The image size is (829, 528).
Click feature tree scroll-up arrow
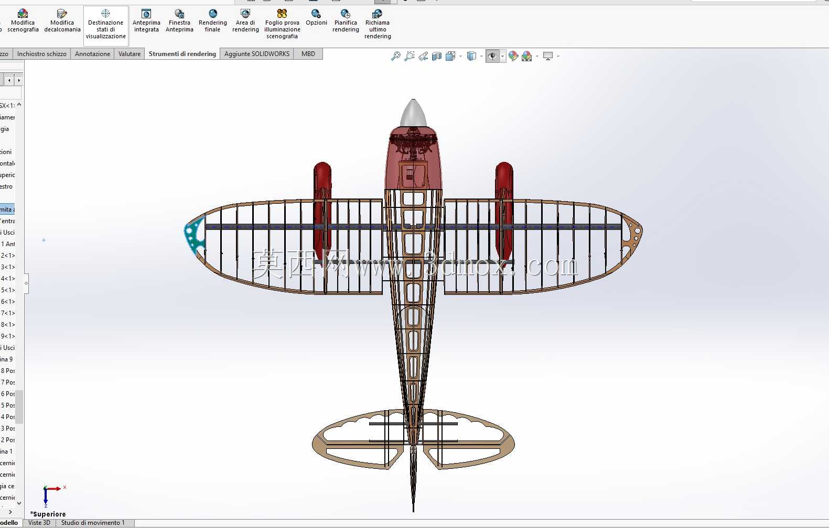point(19,105)
